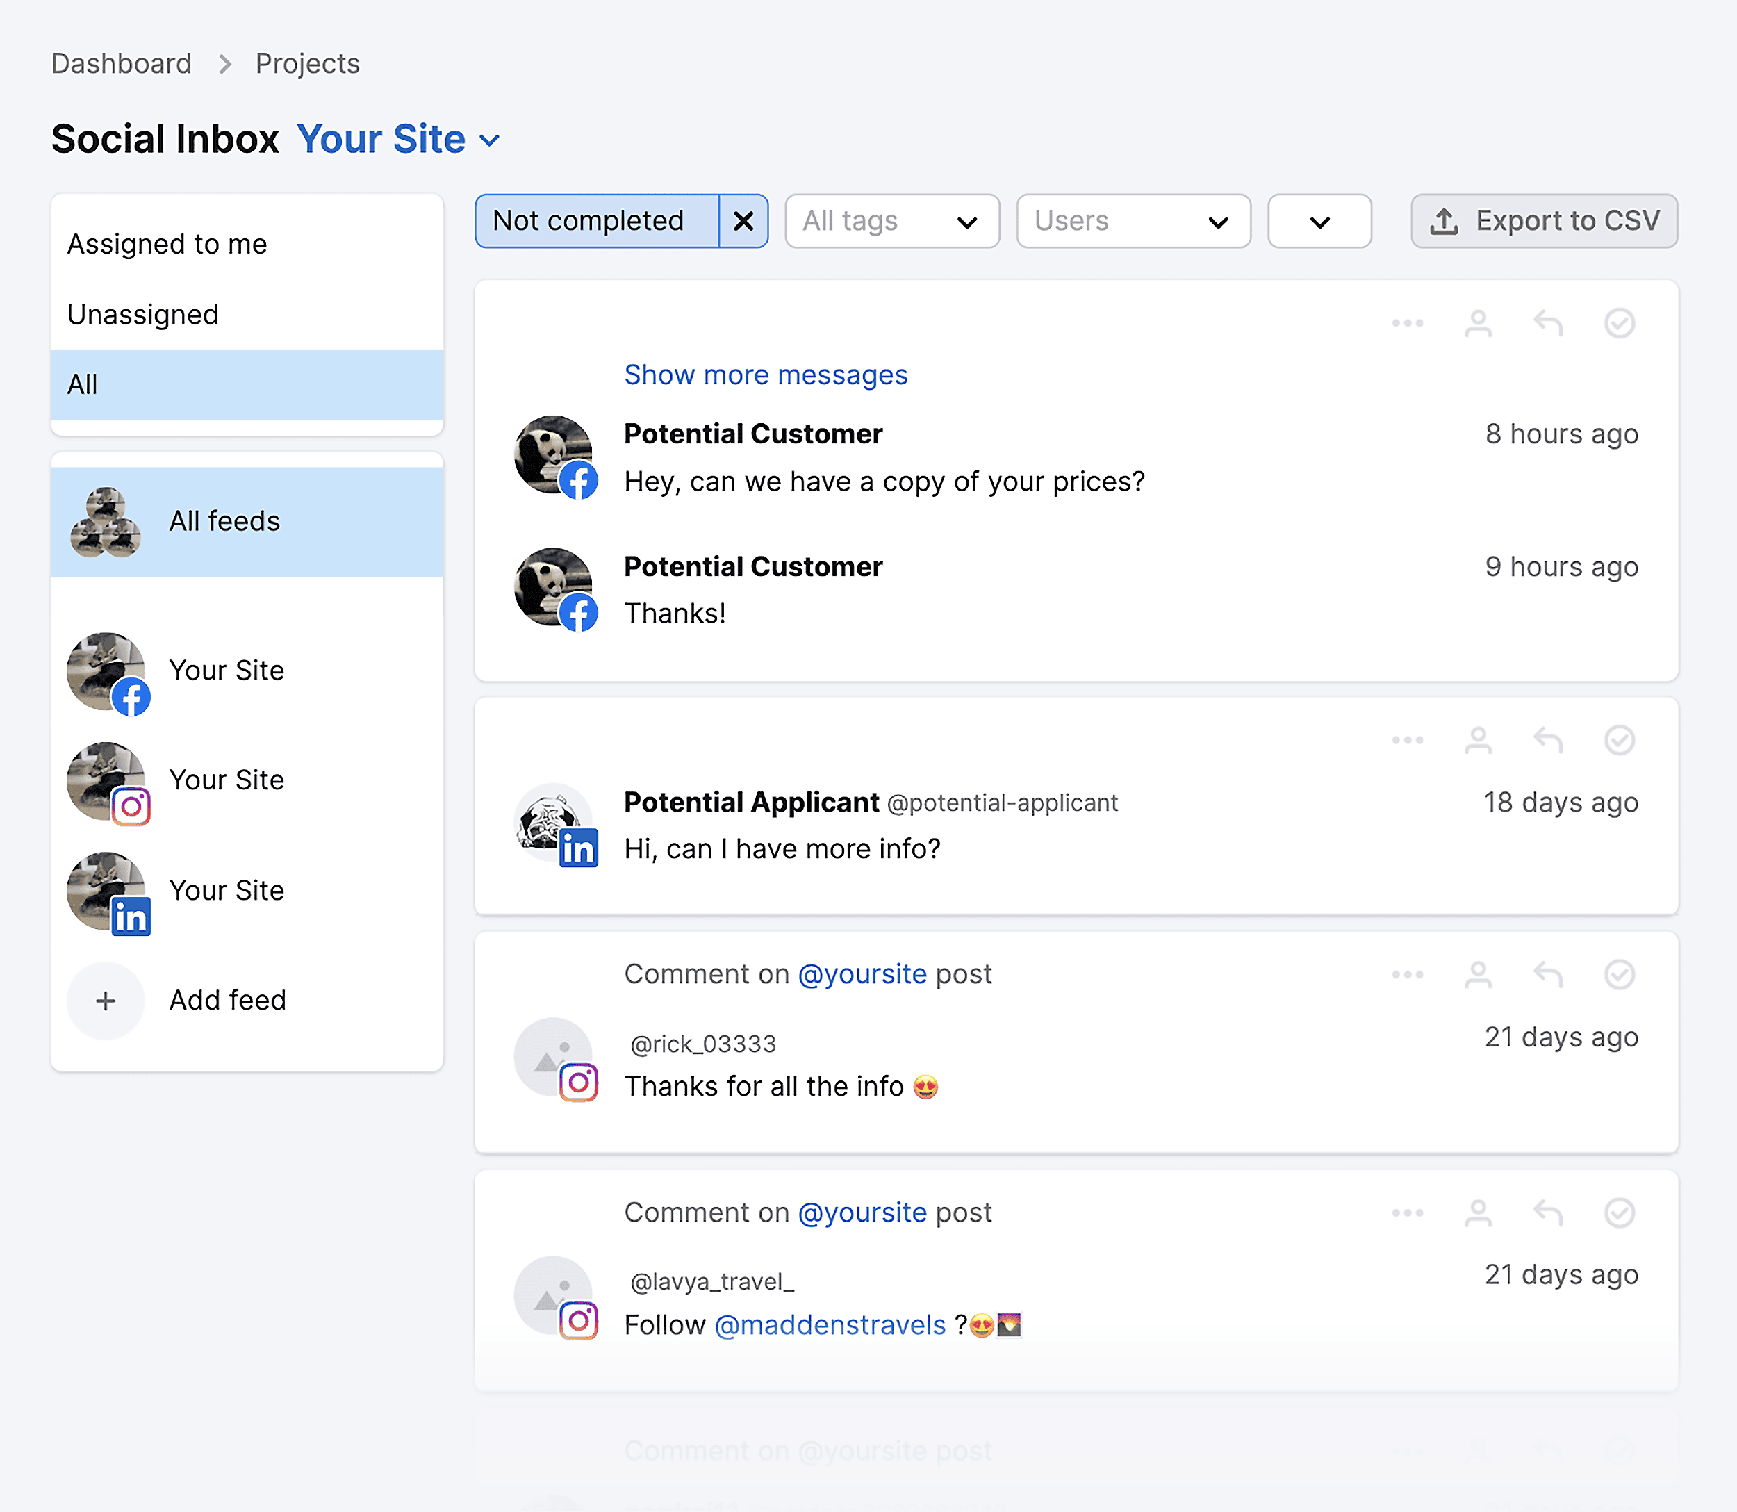Open more options for the @rick_03333 comment
The width and height of the screenshot is (1737, 1512).
(1407, 974)
